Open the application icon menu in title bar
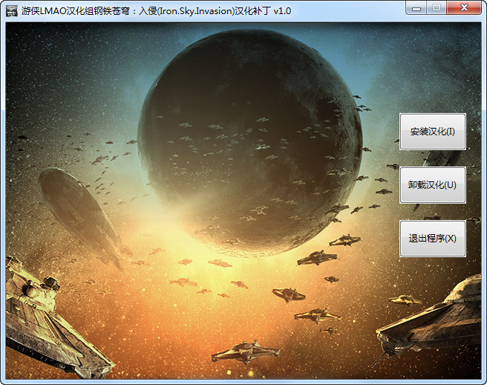Image resolution: width=487 pixels, height=385 pixels. 11,10
